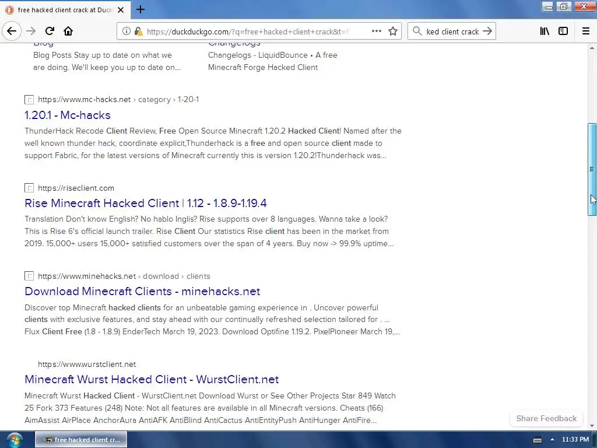
Task: Minimize the Firefox window
Action: tap(549, 6)
